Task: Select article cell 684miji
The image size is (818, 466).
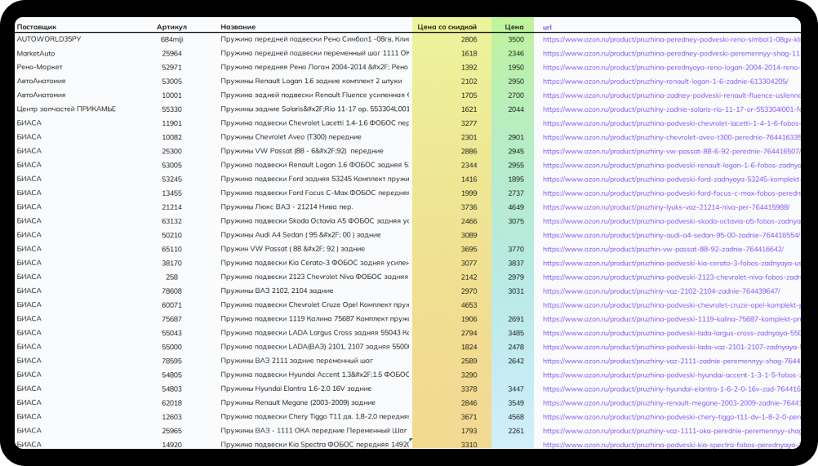Action: click(x=171, y=40)
